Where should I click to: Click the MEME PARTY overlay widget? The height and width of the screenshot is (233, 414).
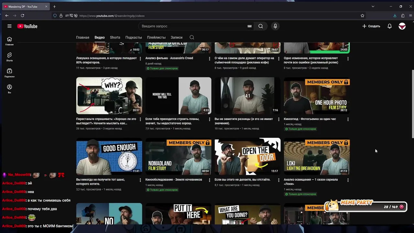(x=365, y=206)
